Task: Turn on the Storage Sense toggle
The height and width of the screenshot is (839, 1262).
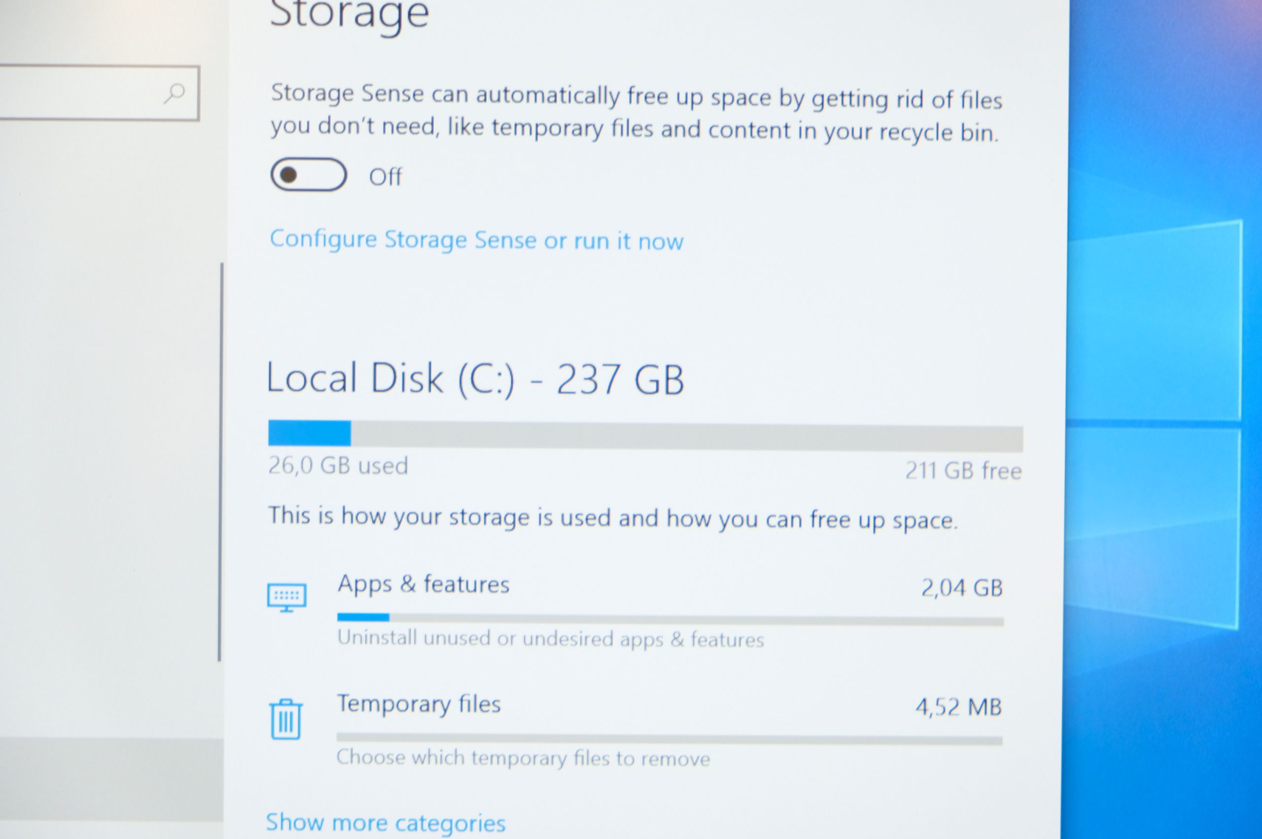Action: (308, 175)
